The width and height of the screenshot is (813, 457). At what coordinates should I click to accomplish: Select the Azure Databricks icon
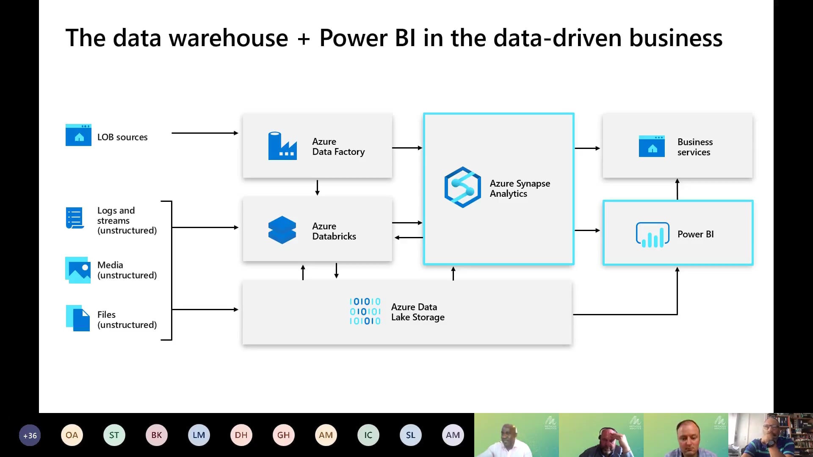[x=282, y=231]
